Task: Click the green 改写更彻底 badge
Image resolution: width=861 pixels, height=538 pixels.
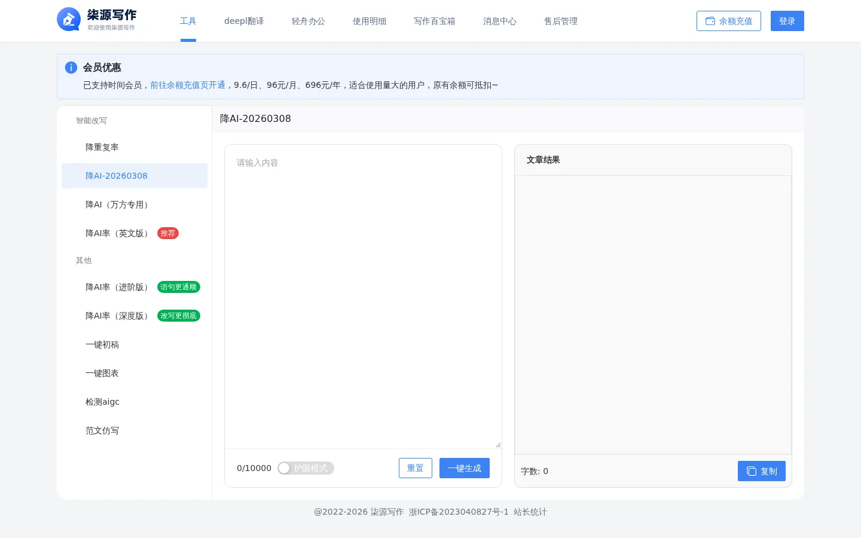Action: [x=179, y=316]
